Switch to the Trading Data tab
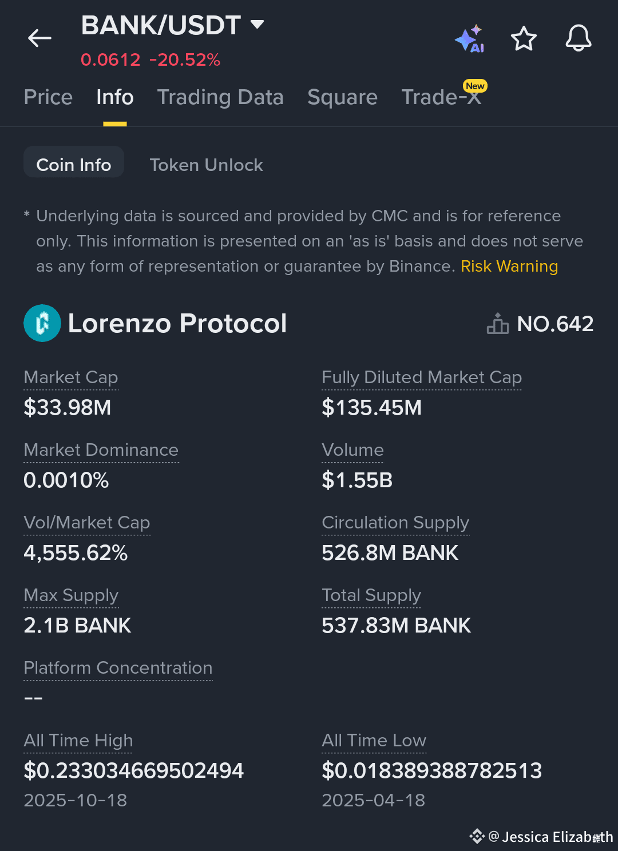Image resolution: width=618 pixels, height=851 pixels. 221,97
